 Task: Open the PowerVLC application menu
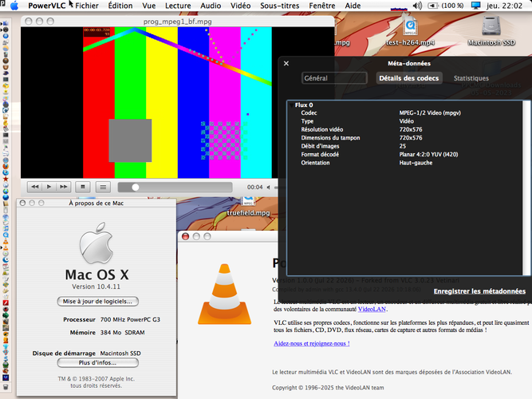(46, 6)
